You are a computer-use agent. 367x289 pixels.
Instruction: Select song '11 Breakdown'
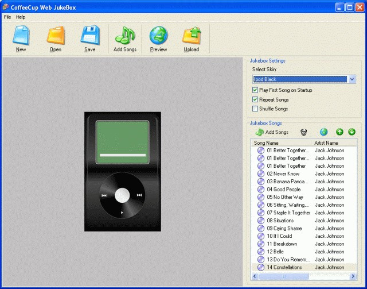304,244
